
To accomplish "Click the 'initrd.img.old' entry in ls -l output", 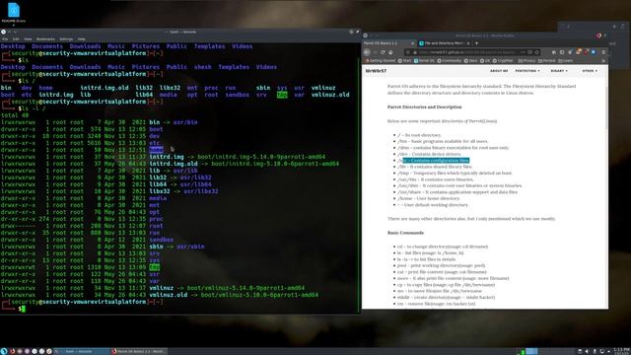I will point(174,164).
